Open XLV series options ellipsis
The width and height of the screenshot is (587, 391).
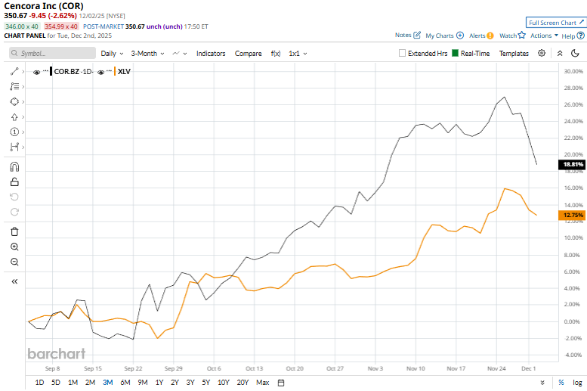pos(110,71)
